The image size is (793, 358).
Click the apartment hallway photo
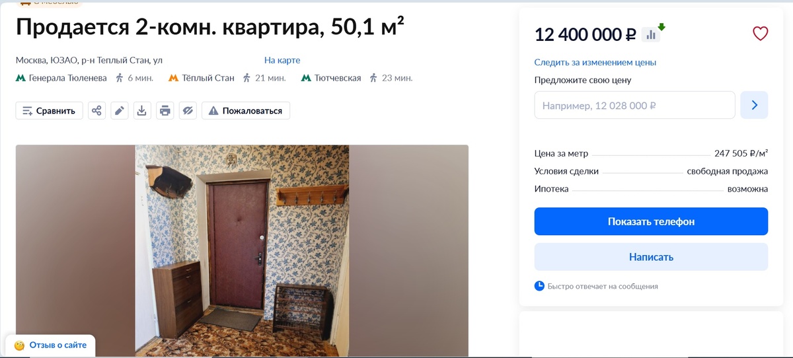click(x=242, y=251)
